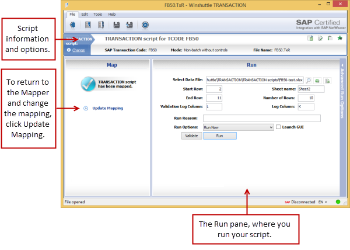Image resolution: width=350 pixels, height=250 pixels.
Task: Click the application icon in title bar
Action: [66, 5]
